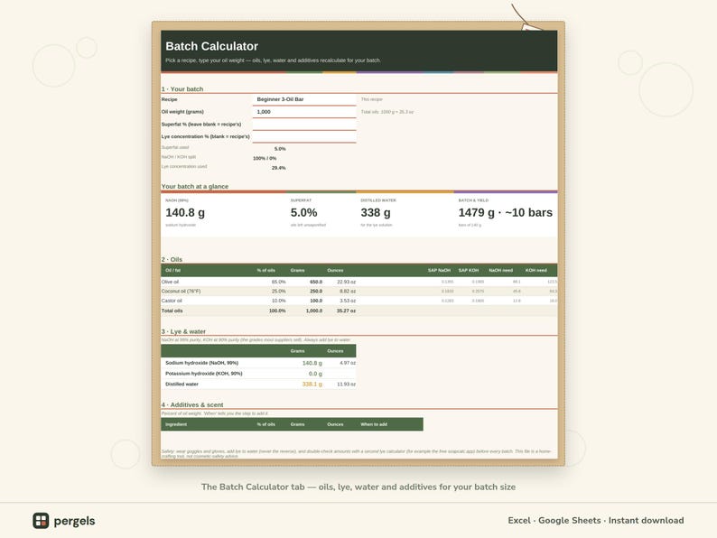
Task: Click the Coconut oil grams cell 250.0
Action: pos(316,292)
